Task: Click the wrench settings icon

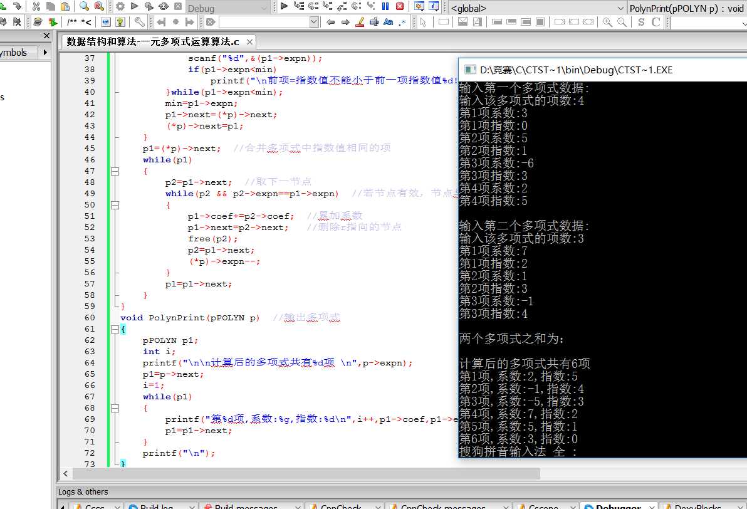Action: (140, 21)
